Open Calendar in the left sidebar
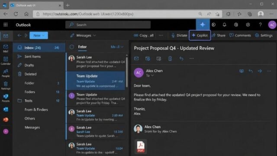Screen dimensions: 277x156 tap(6, 61)
